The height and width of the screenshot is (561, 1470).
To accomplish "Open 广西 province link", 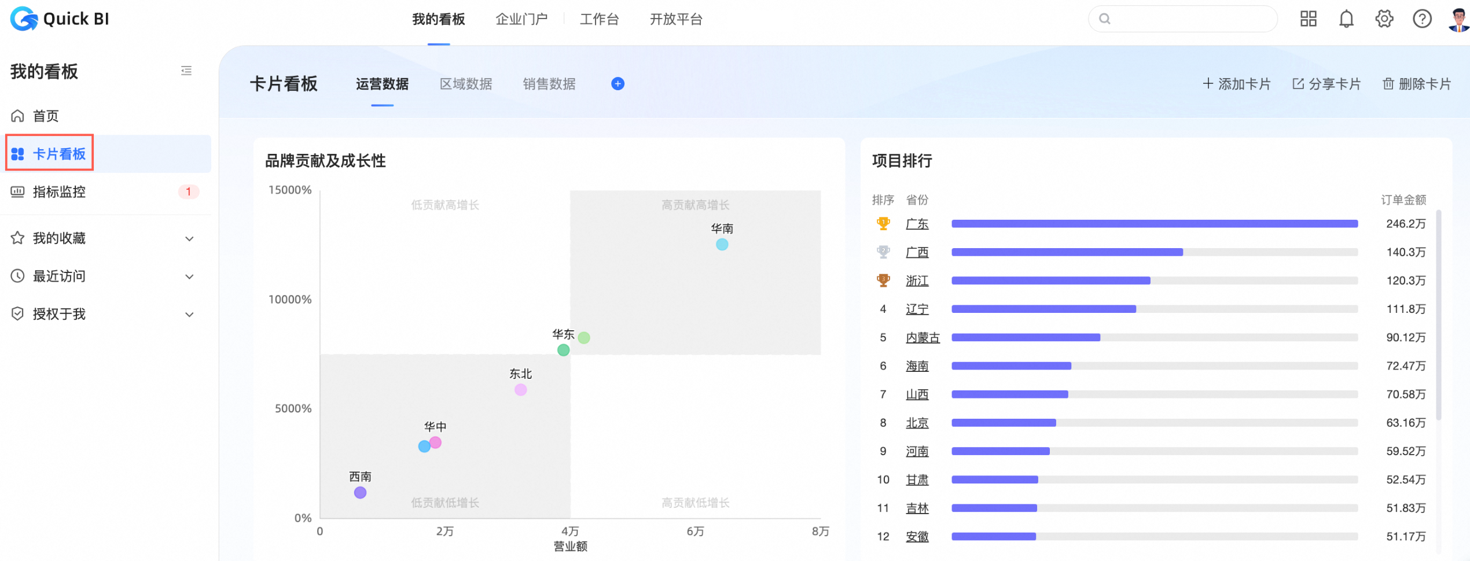I will tap(917, 252).
